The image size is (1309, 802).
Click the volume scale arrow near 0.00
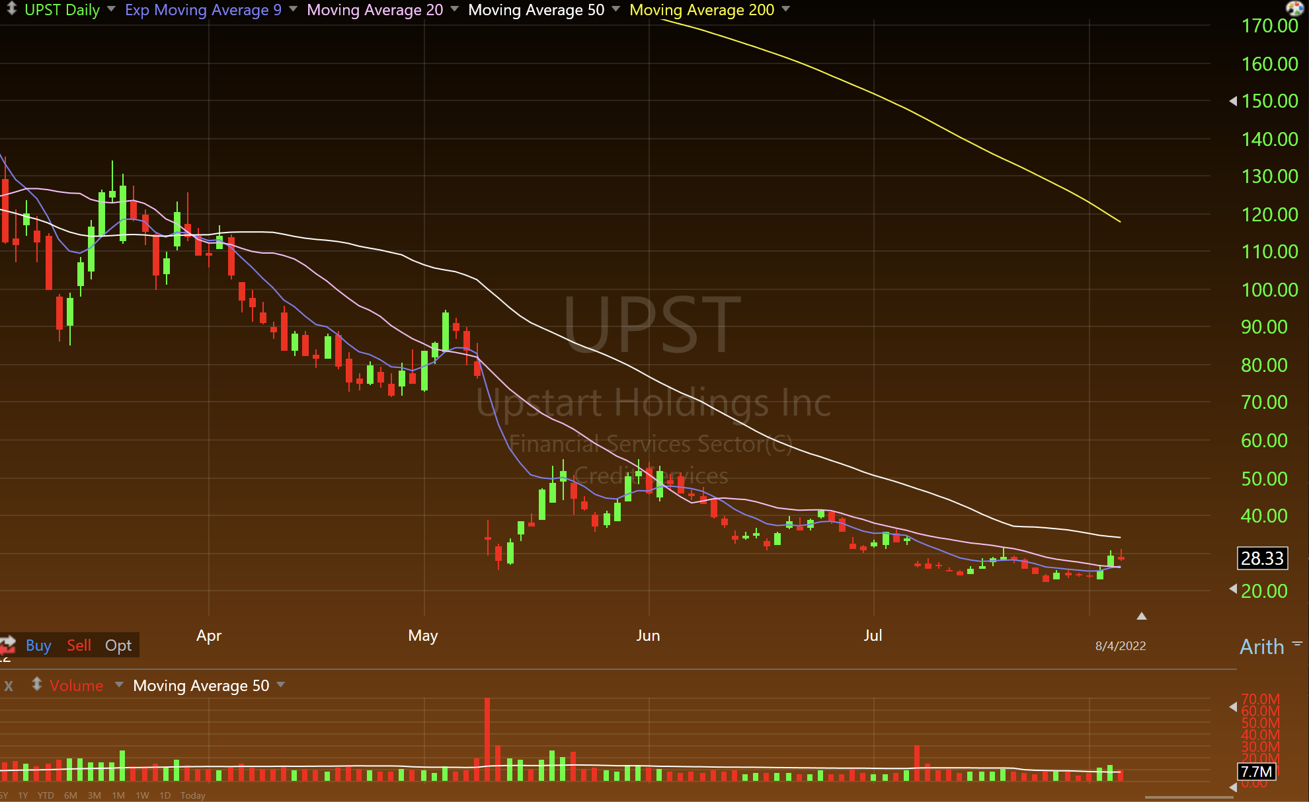(x=1233, y=787)
